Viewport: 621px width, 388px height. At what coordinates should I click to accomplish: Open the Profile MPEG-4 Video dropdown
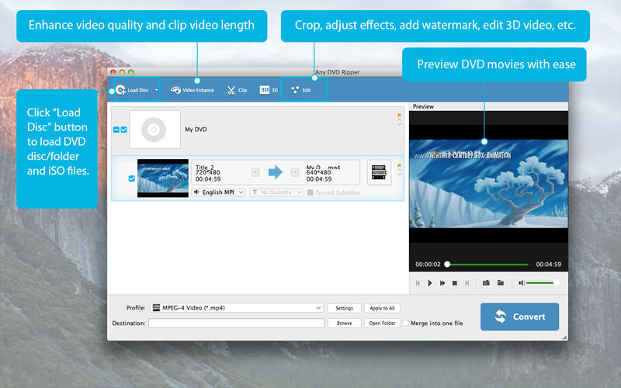pyautogui.click(x=237, y=307)
